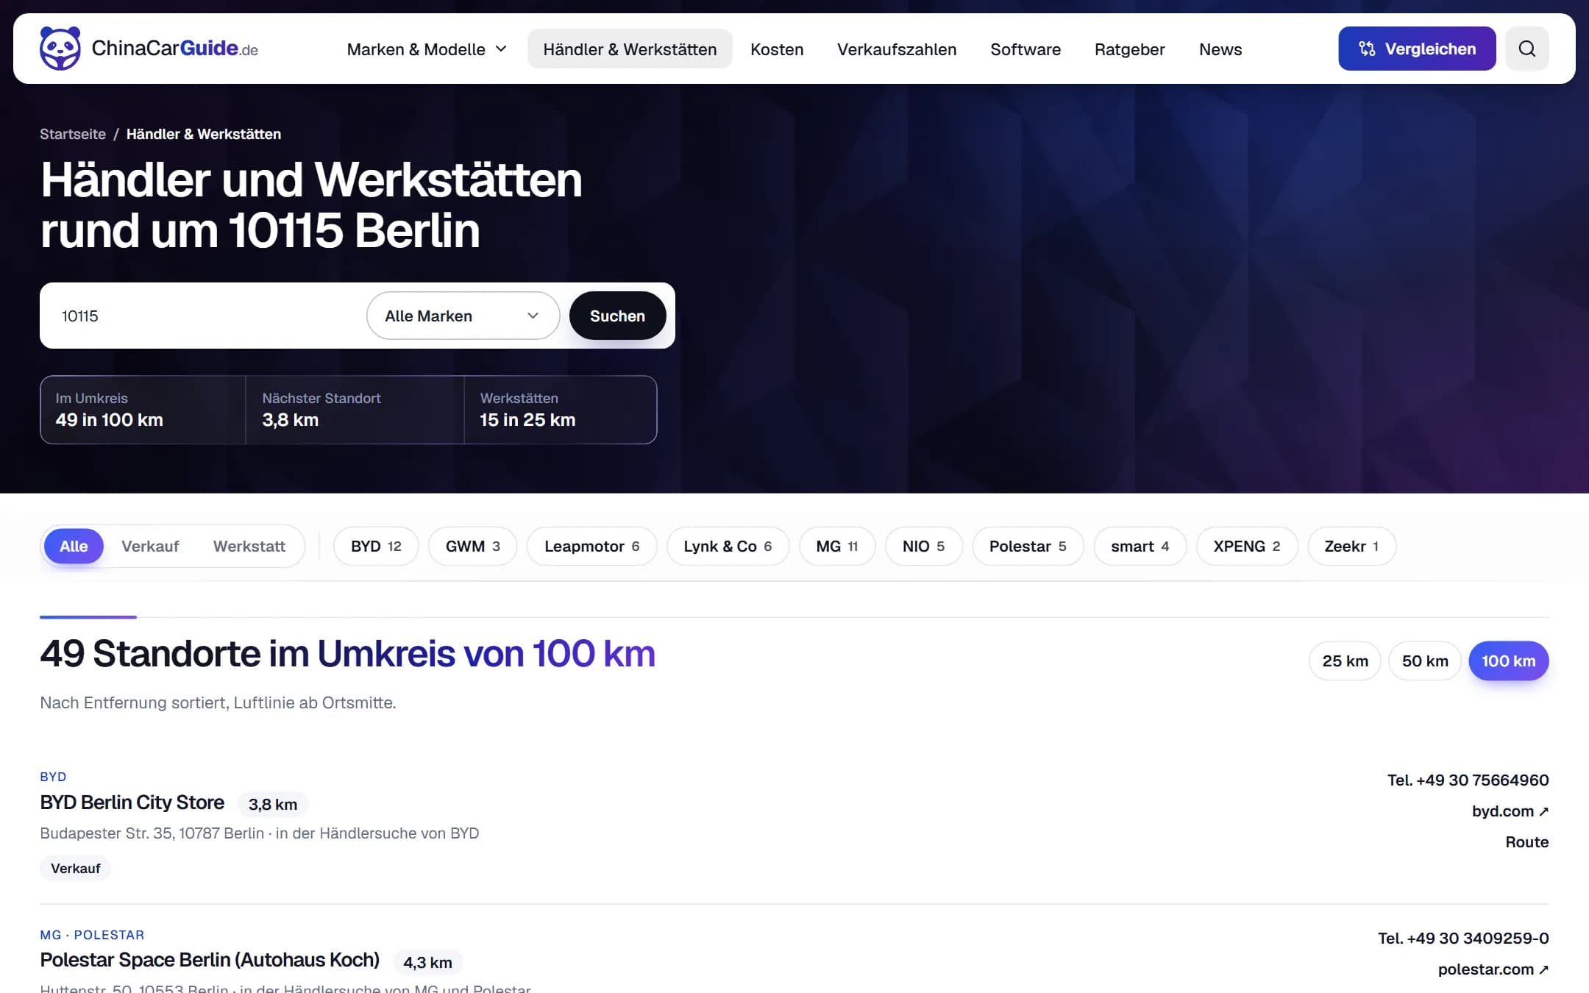Viewport: 1589px width, 993px height.
Task: Filter by Werkstatt
Action: click(x=249, y=546)
